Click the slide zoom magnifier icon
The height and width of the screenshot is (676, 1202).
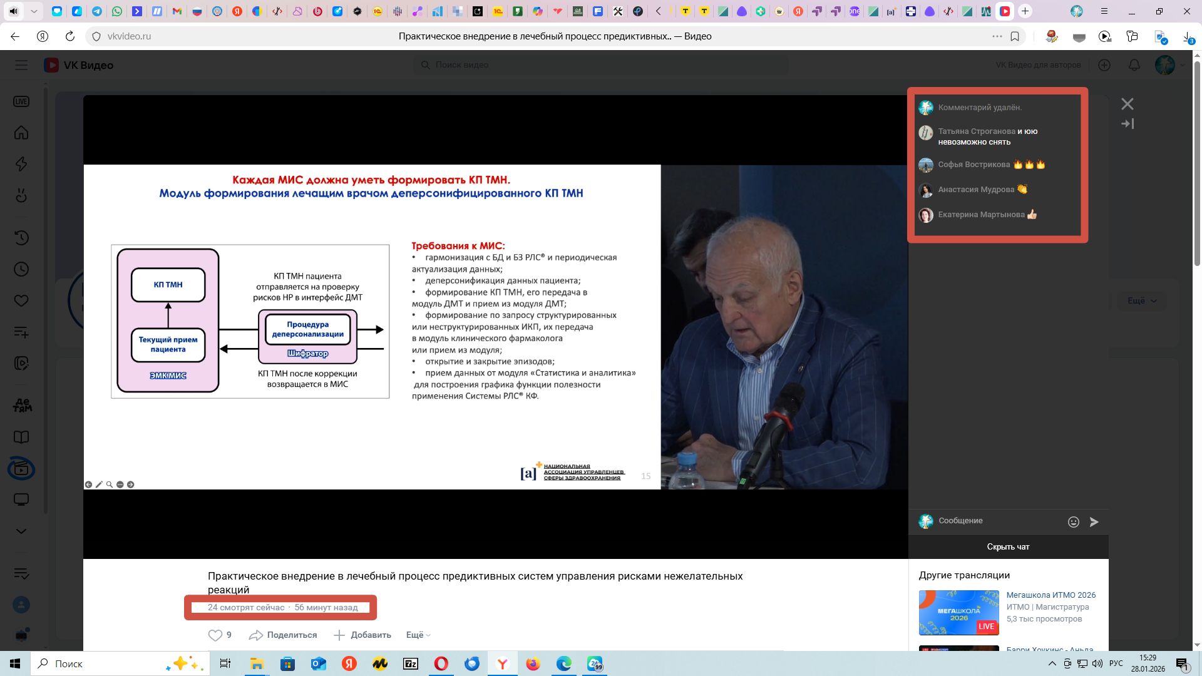[110, 484]
